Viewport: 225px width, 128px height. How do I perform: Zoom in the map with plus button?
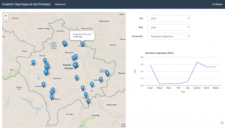click(x=6, y=16)
